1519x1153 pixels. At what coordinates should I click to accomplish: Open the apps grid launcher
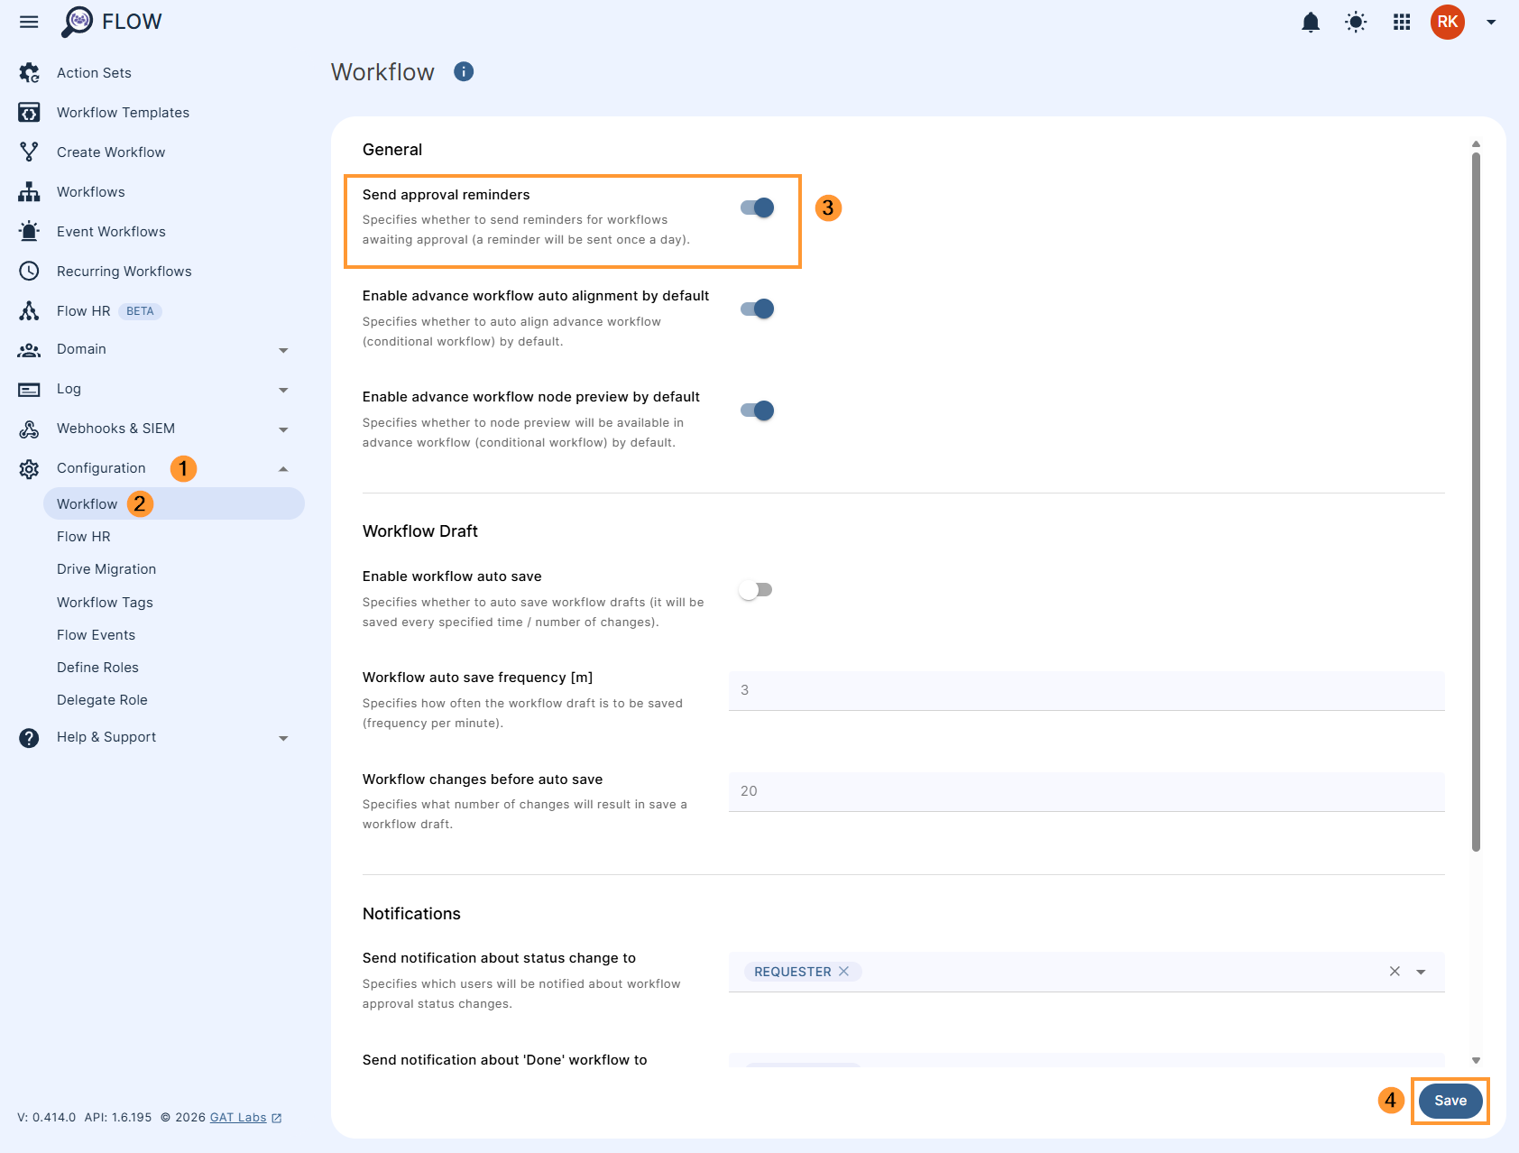coord(1401,22)
